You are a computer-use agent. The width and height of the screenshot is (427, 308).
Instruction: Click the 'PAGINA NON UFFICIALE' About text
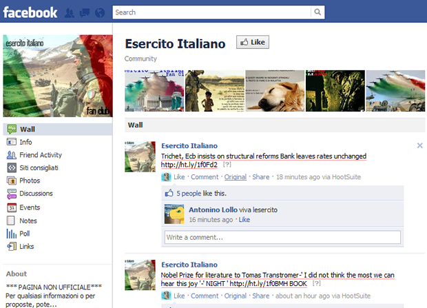(x=54, y=287)
